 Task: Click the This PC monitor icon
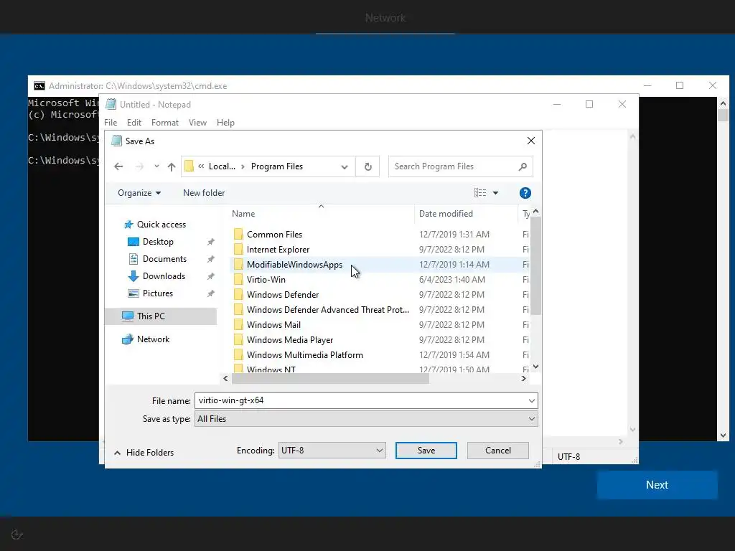[x=128, y=316]
